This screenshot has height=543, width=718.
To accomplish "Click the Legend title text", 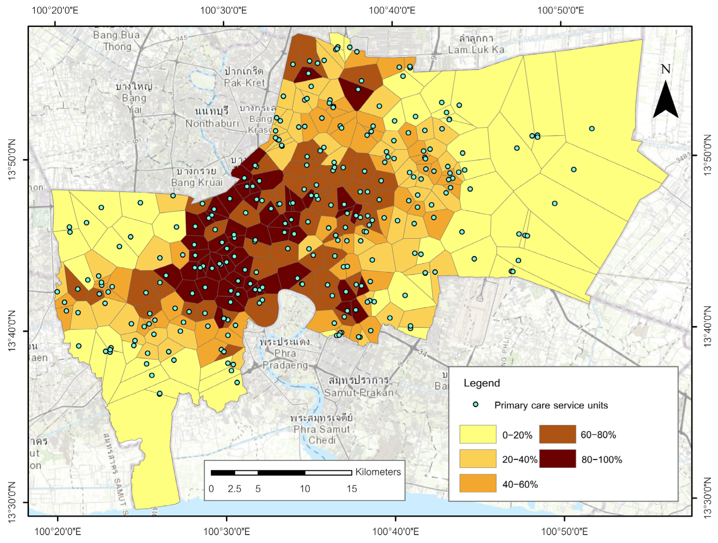I will tap(482, 383).
